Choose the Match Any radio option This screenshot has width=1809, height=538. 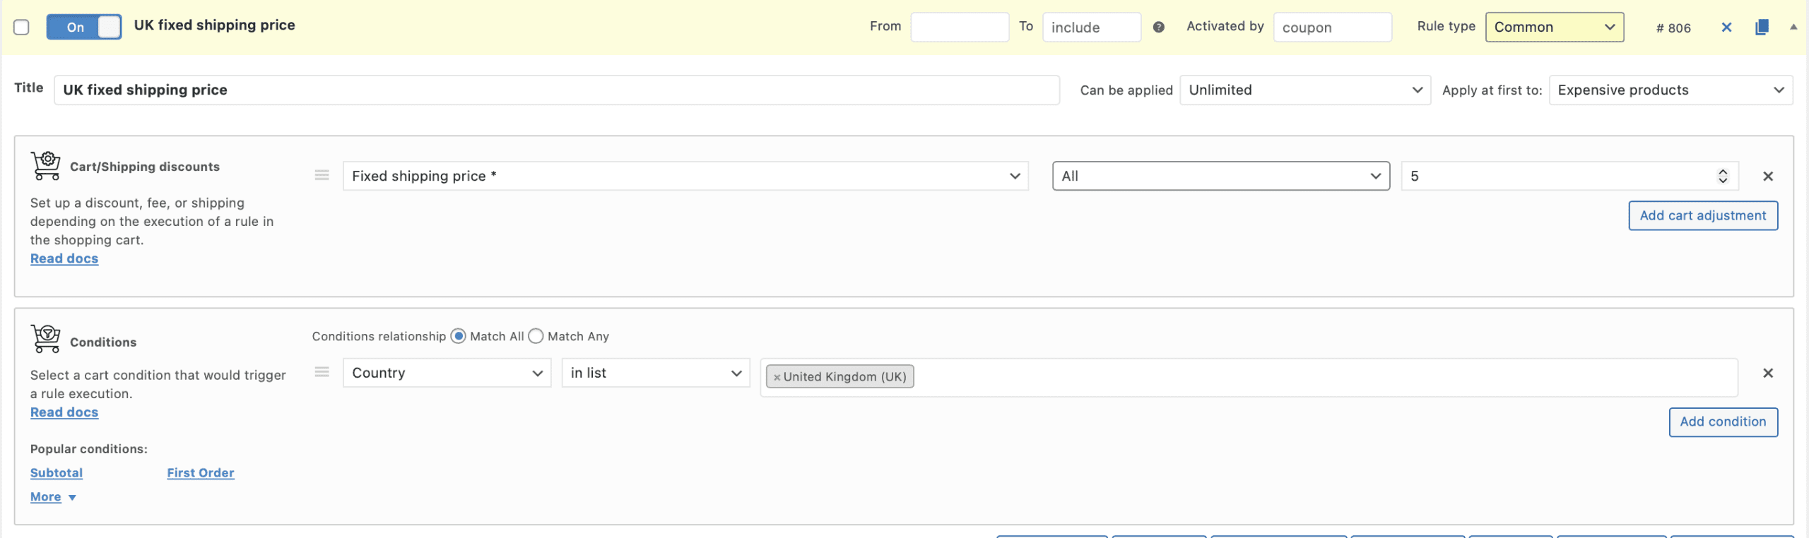point(536,336)
